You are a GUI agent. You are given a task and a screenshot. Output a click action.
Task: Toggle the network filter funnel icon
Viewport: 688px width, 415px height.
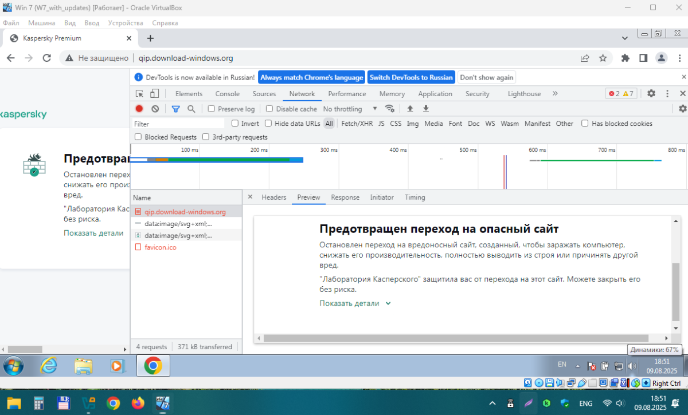point(176,109)
